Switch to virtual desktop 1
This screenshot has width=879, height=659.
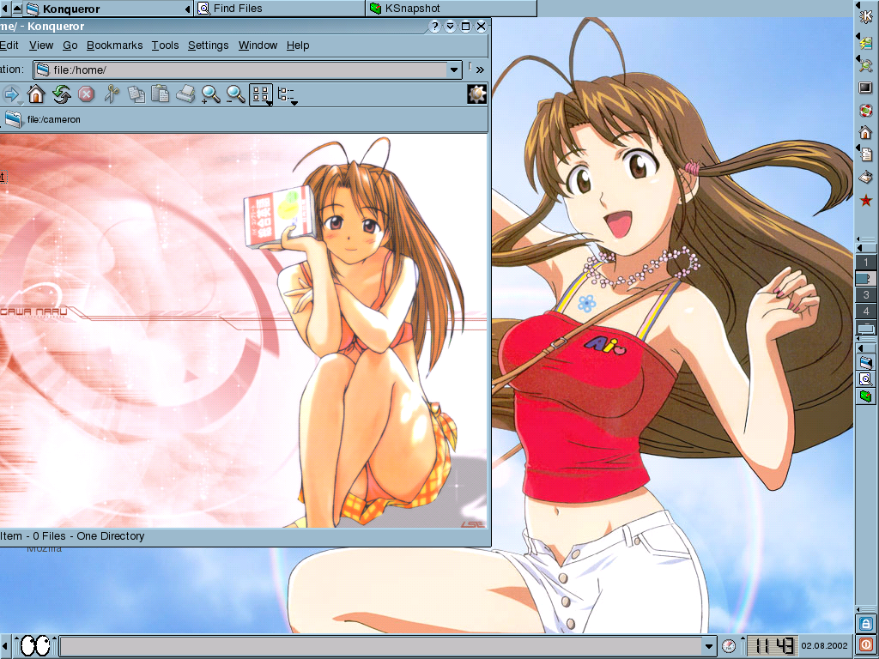point(866,263)
